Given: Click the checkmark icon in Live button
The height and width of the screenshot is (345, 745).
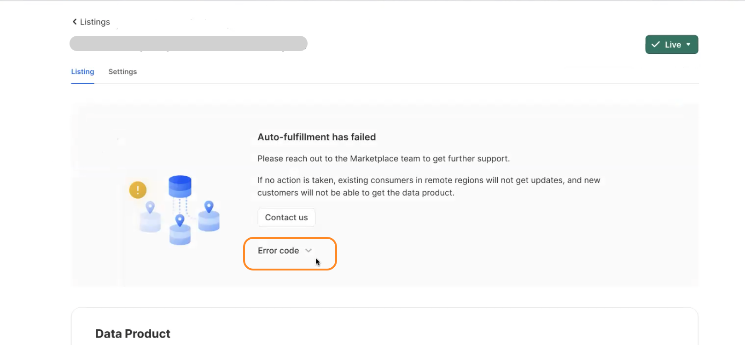Looking at the screenshot, I should [x=656, y=45].
